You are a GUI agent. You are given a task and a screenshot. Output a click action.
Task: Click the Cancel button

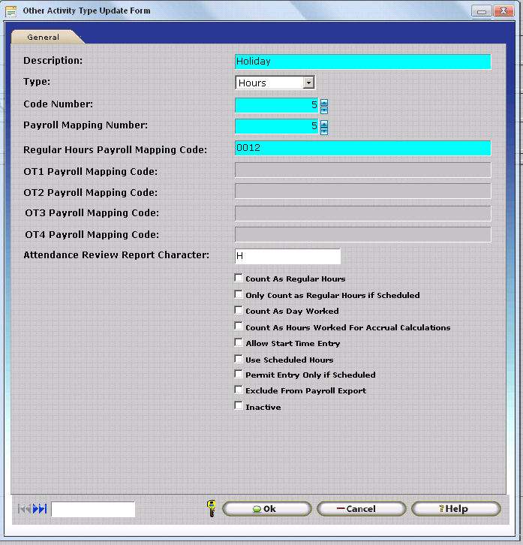coord(361,509)
